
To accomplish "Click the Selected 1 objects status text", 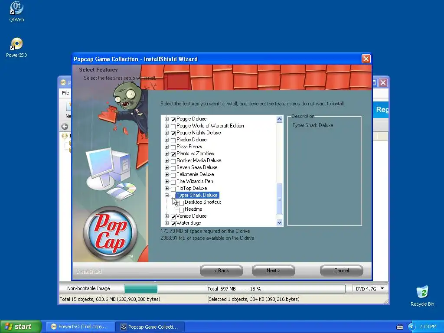I will 254,299.
